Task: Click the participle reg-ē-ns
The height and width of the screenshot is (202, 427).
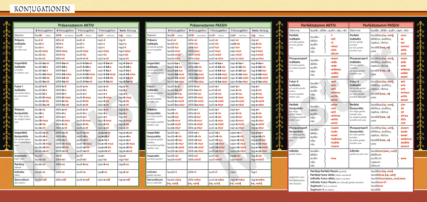Action: tap(123, 164)
